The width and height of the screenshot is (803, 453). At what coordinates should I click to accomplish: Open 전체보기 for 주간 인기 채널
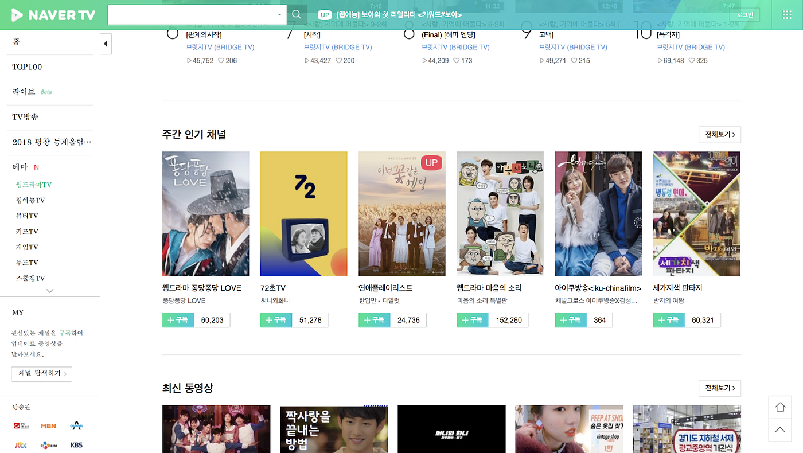[x=720, y=135]
